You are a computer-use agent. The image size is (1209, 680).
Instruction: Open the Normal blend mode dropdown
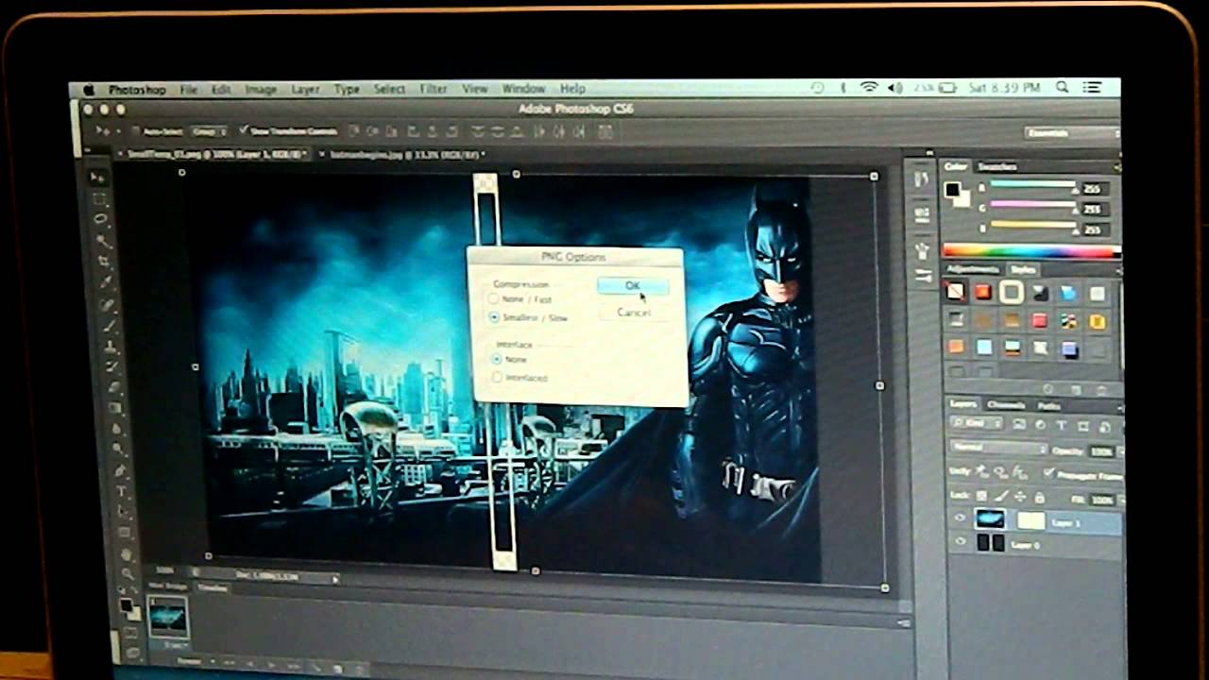pos(999,450)
